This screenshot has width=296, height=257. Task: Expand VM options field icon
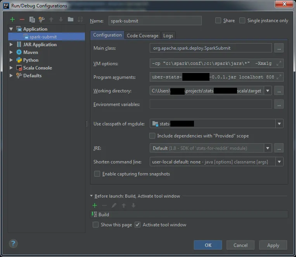pyautogui.click(x=279, y=63)
